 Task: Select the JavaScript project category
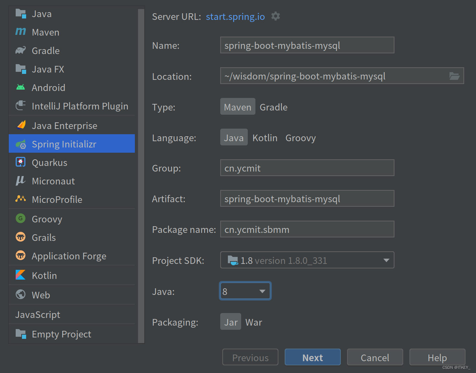click(38, 314)
